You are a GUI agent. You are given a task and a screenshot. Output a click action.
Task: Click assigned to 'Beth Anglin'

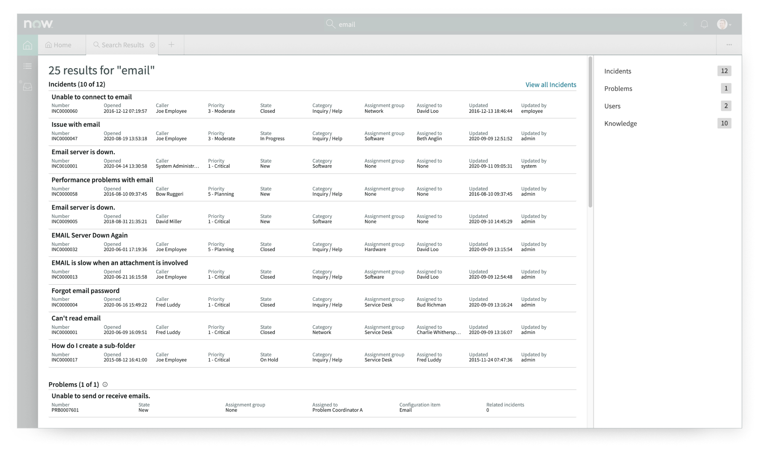(429, 139)
